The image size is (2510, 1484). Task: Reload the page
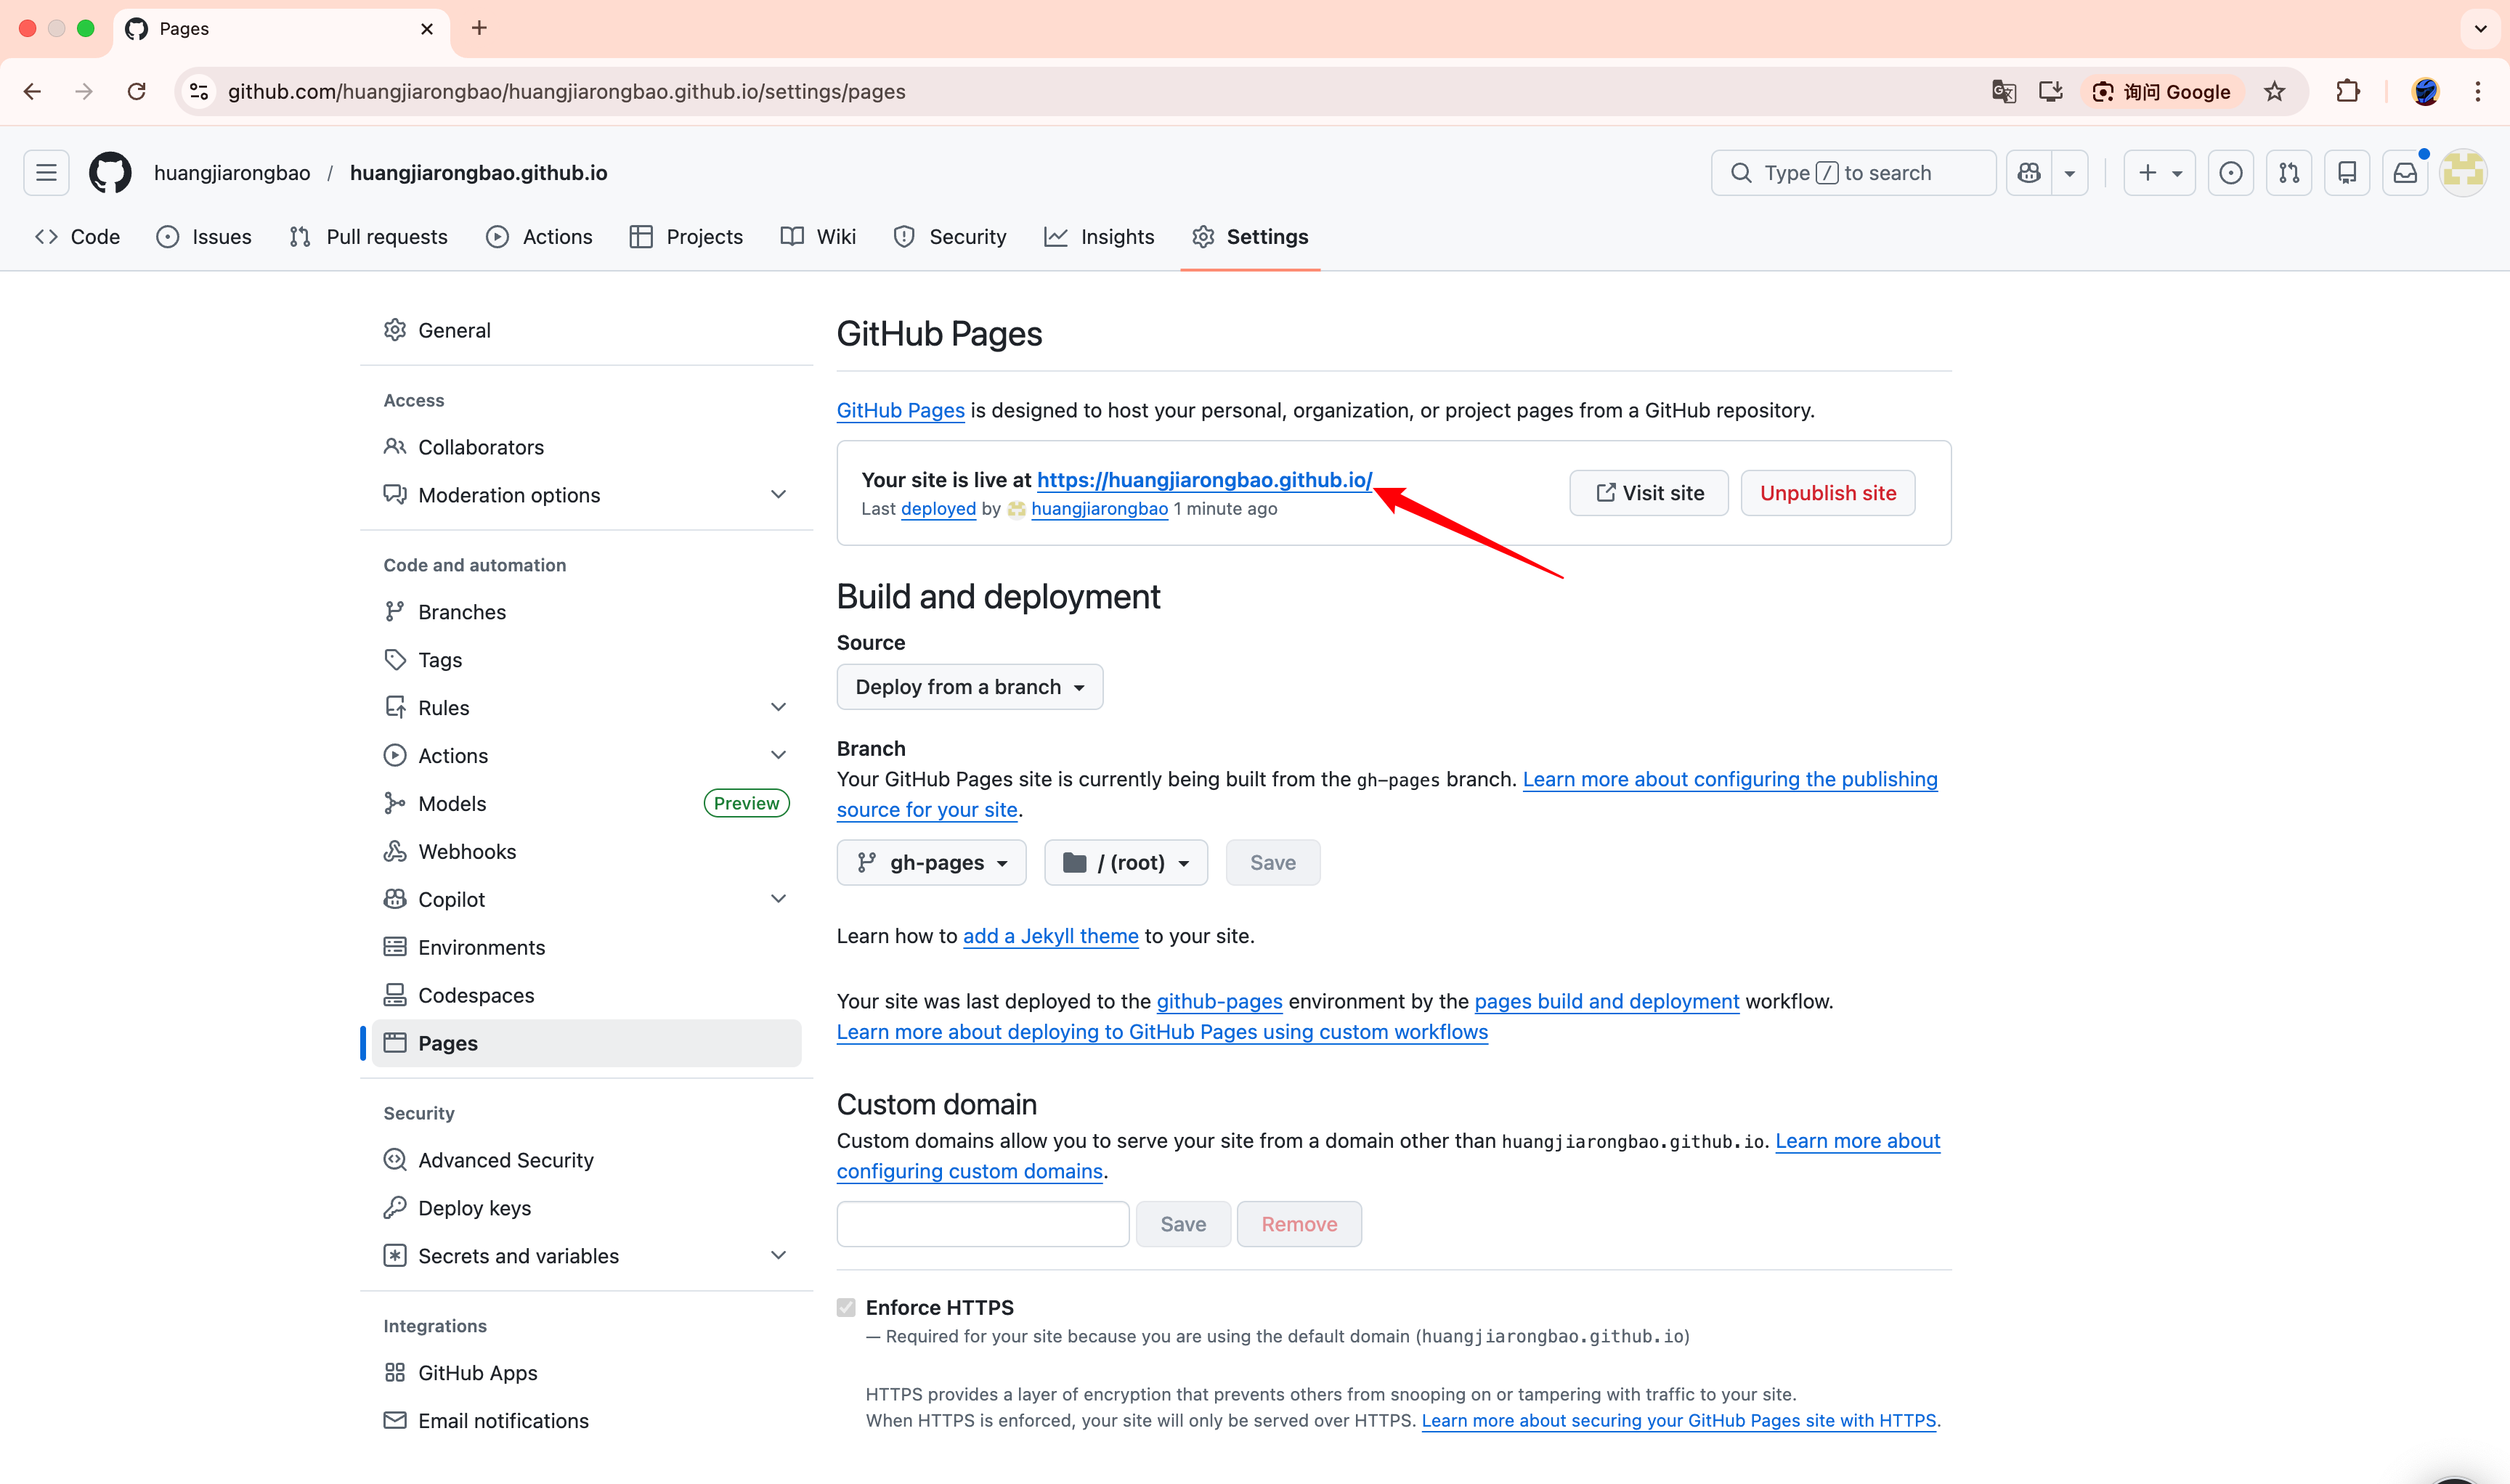[x=136, y=92]
